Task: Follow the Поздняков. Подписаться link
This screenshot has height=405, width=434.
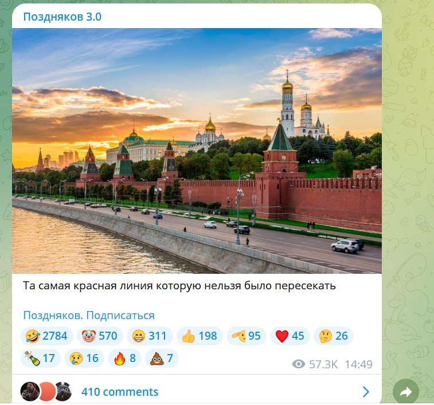Action: pos(89,316)
